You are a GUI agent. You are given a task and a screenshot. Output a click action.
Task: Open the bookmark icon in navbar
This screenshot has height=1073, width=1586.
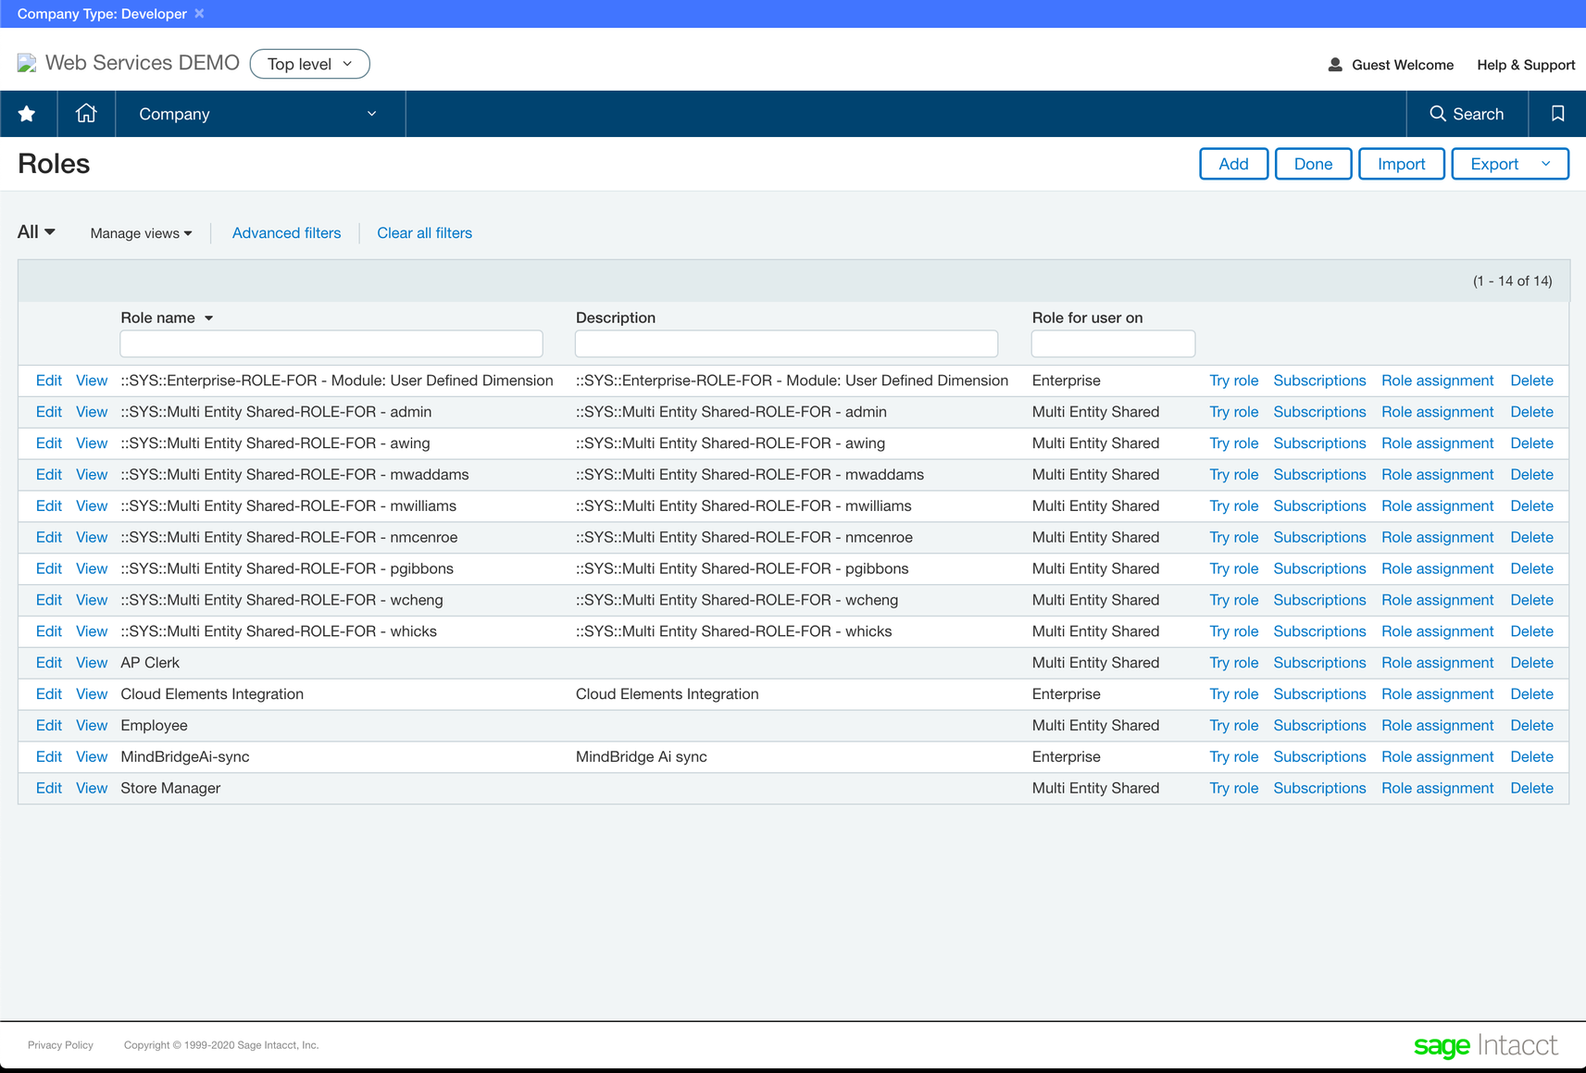1557,114
